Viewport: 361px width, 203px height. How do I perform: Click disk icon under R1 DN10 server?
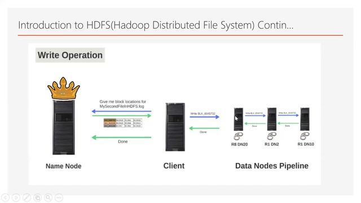(305, 136)
